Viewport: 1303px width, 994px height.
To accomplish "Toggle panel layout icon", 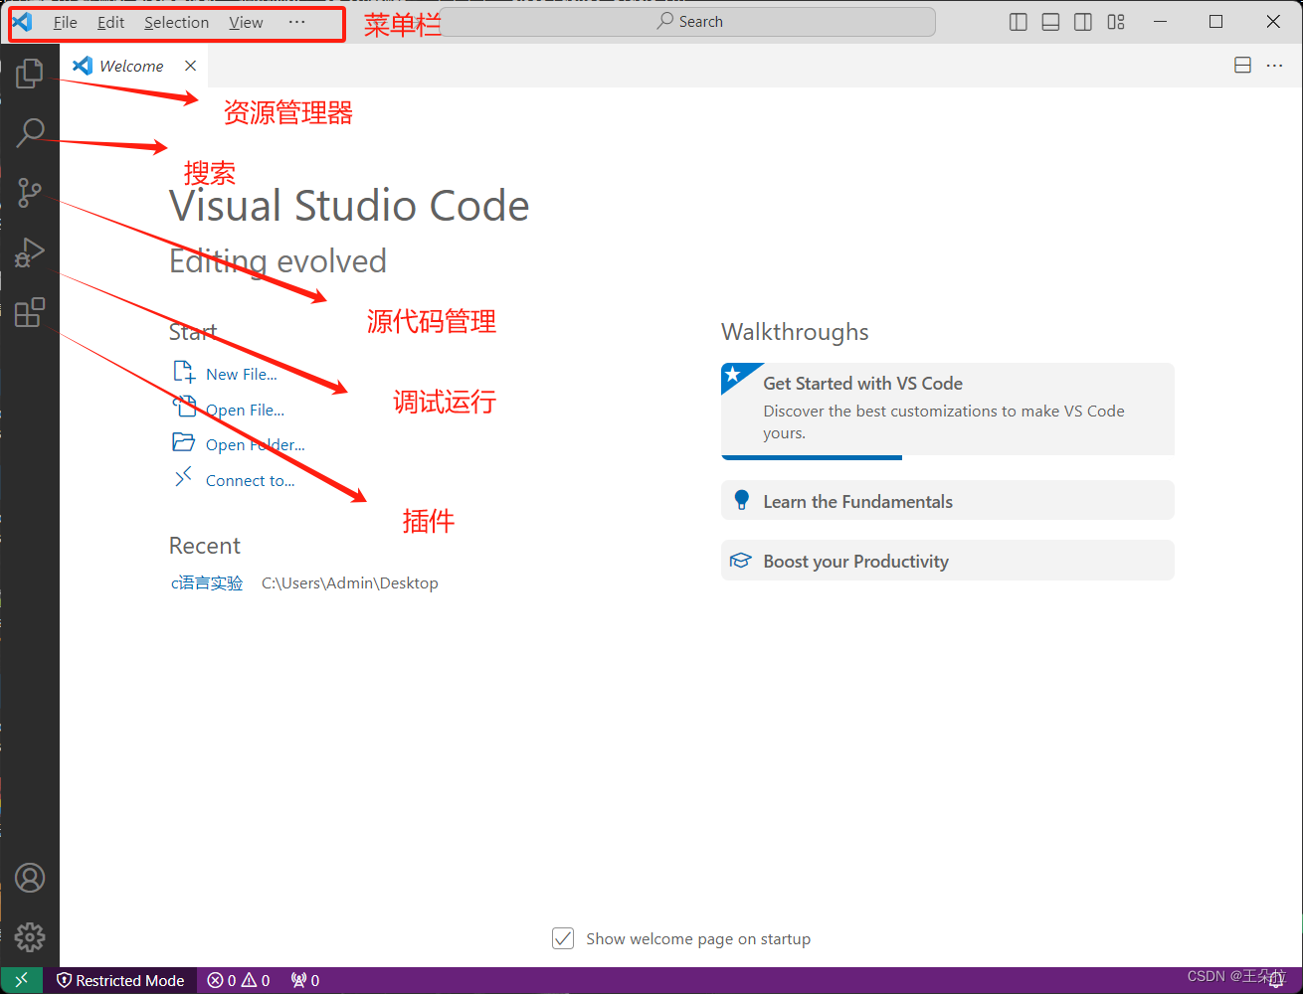I will [x=1050, y=22].
